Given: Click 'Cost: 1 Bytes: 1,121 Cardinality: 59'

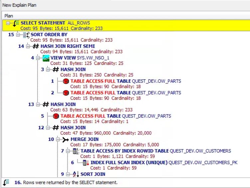Looking at the screenshot, I should (x=118, y=156).
